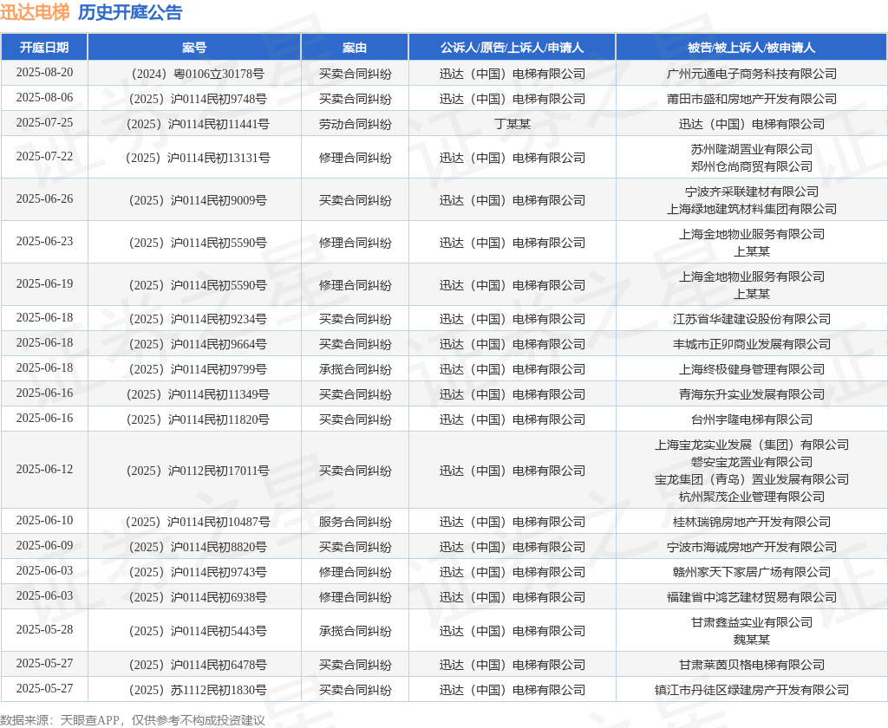Click 劳动合同纠纷 cause cell
The height and width of the screenshot is (728, 888).
[355, 124]
